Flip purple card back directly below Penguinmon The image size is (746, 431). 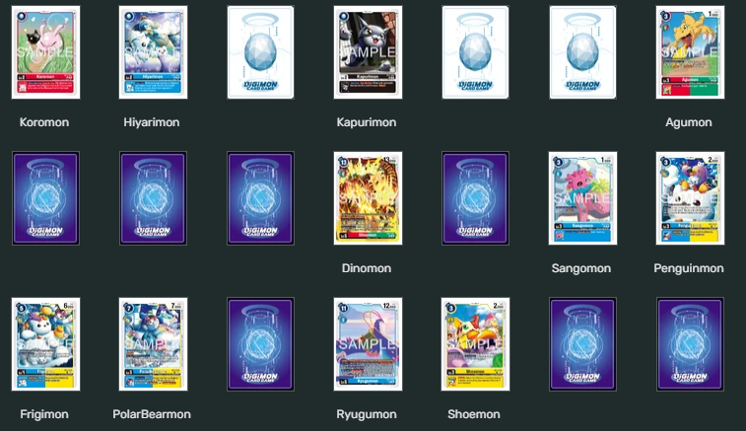(x=691, y=344)
